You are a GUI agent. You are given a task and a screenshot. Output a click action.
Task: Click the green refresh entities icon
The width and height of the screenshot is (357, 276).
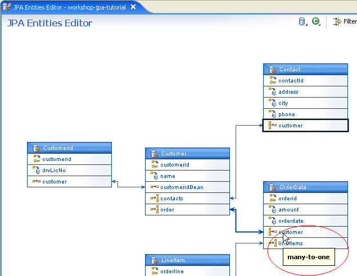coord(315,21)
